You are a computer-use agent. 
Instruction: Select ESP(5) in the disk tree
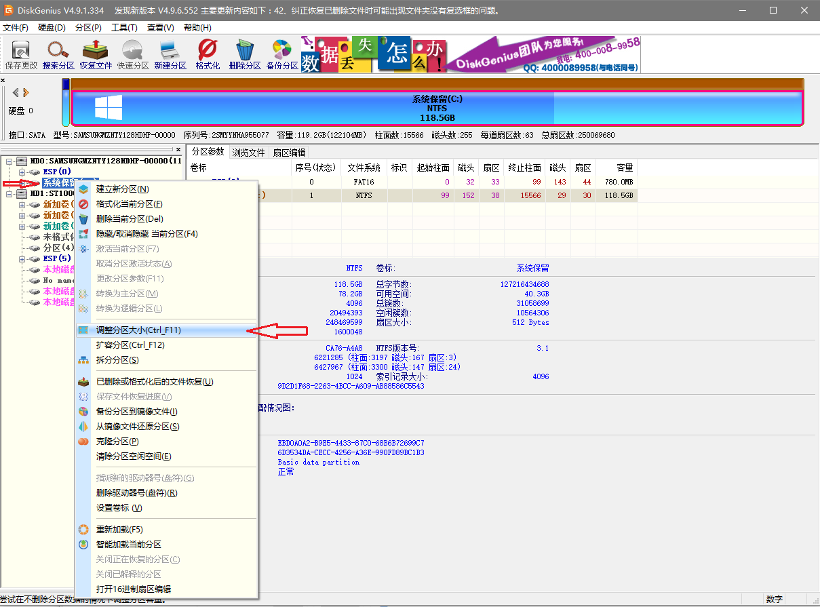tap(57, 258)
